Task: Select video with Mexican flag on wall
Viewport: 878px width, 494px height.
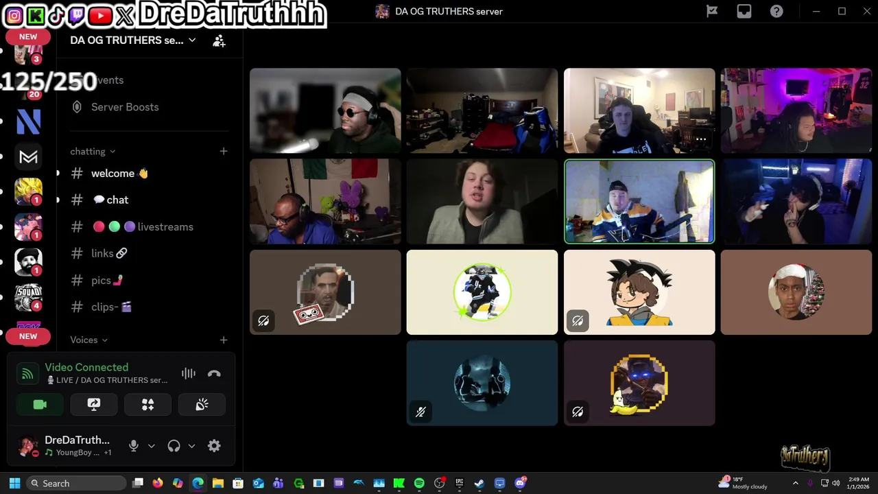Action: 325,202
